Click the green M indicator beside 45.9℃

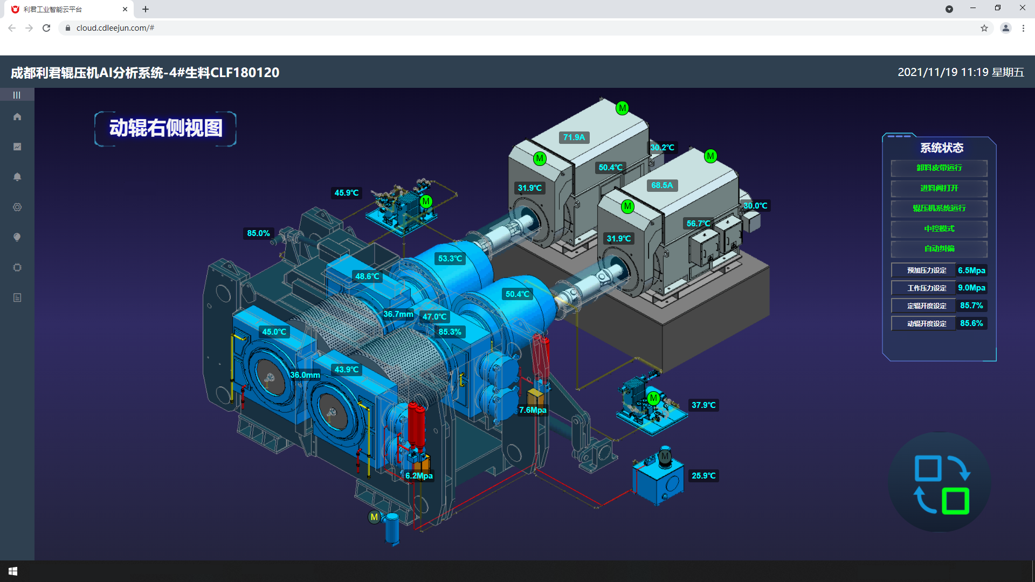pos(426,202)
